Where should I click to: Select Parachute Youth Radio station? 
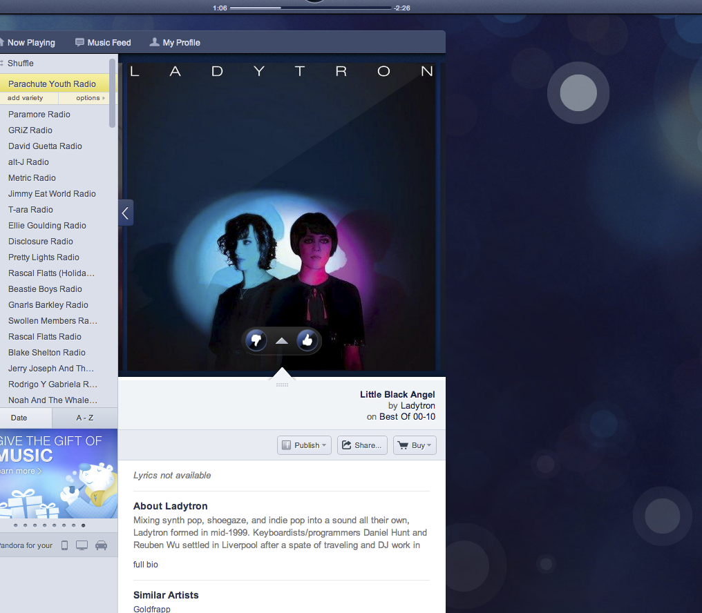click(52, 84)
